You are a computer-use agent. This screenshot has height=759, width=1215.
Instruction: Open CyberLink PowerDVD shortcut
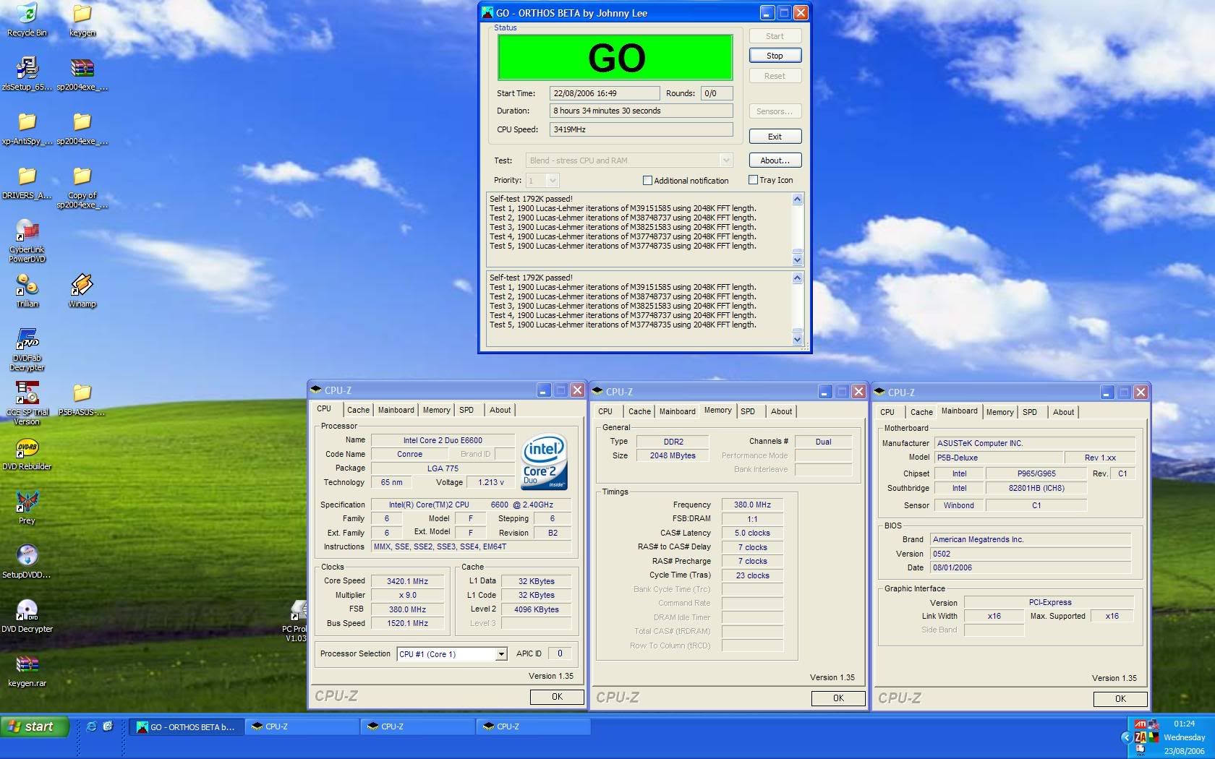coord(27,232)
